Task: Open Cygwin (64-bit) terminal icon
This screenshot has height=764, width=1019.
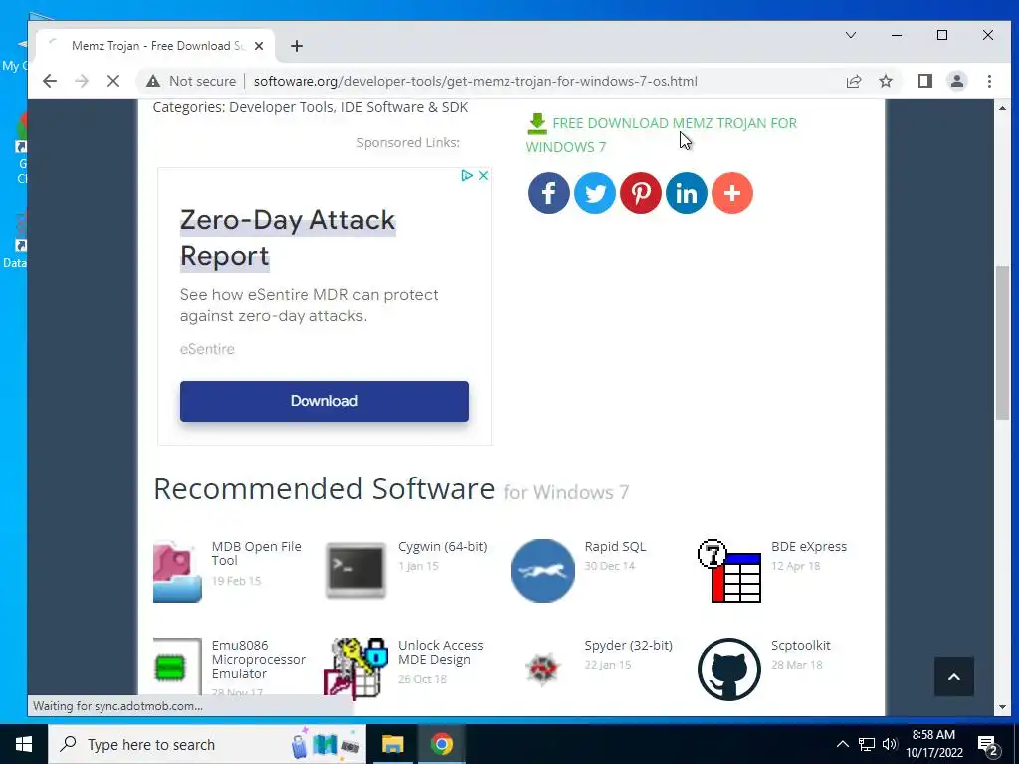Action: coord(355,570)
